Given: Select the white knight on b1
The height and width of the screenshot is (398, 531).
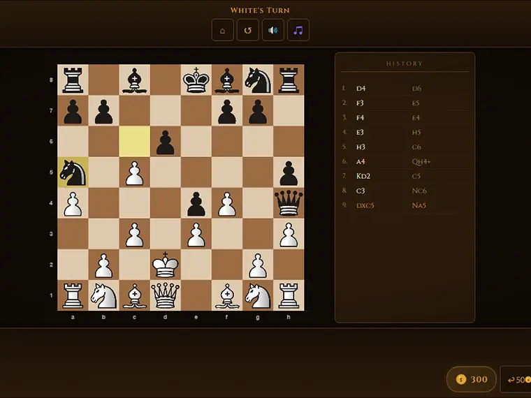Looking at the screenshot, I should pyautogui.click(x=103, y=295).
